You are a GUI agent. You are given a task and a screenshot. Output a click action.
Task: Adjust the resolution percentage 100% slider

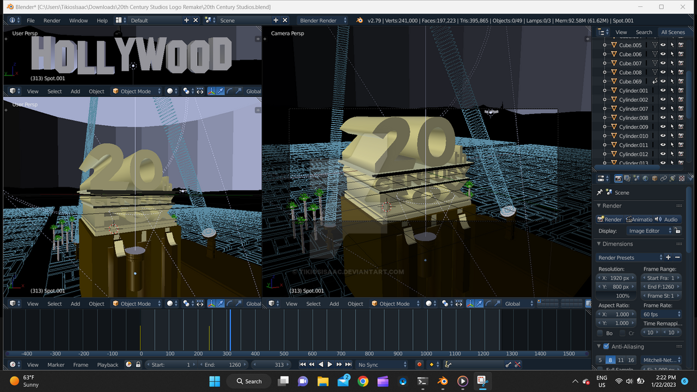click(x=616, y=296)
